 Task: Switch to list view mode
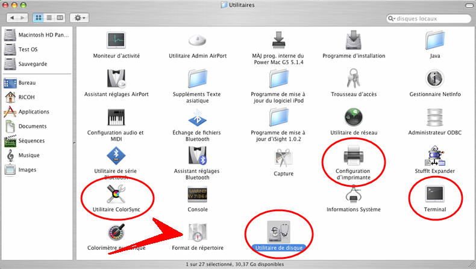tap(49, 18)
